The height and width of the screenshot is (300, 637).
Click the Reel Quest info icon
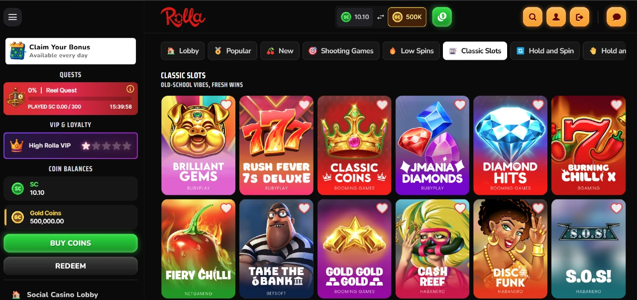[x=130, y=89]
